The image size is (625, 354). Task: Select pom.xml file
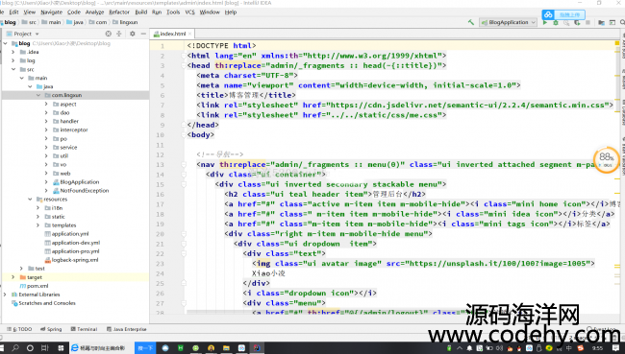pyautogui.click(x=37, y=286)
